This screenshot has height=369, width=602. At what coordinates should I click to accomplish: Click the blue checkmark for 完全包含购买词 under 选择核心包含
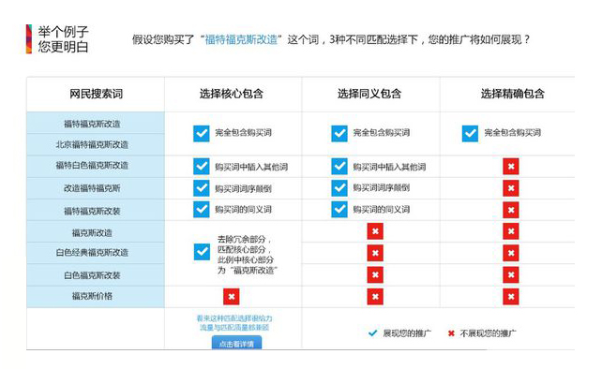(202, 134)
